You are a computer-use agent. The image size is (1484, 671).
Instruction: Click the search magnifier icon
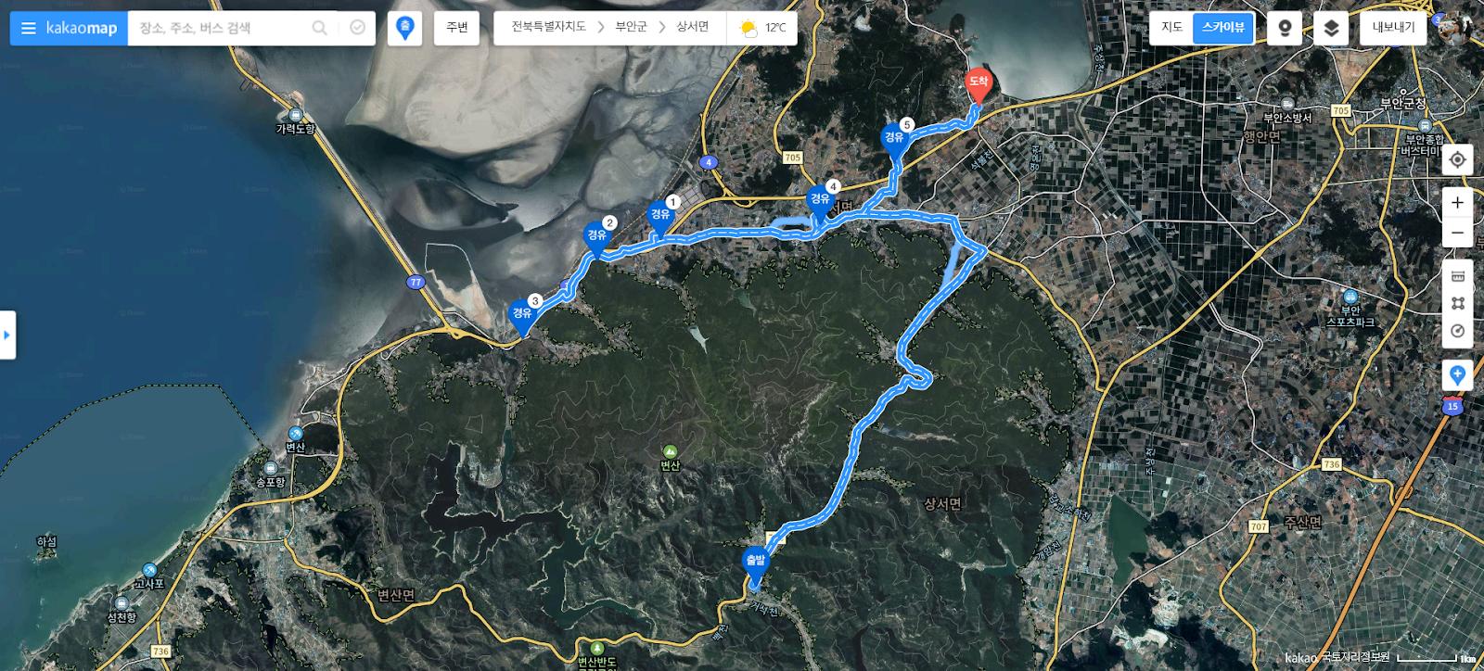tap(320, 29)
